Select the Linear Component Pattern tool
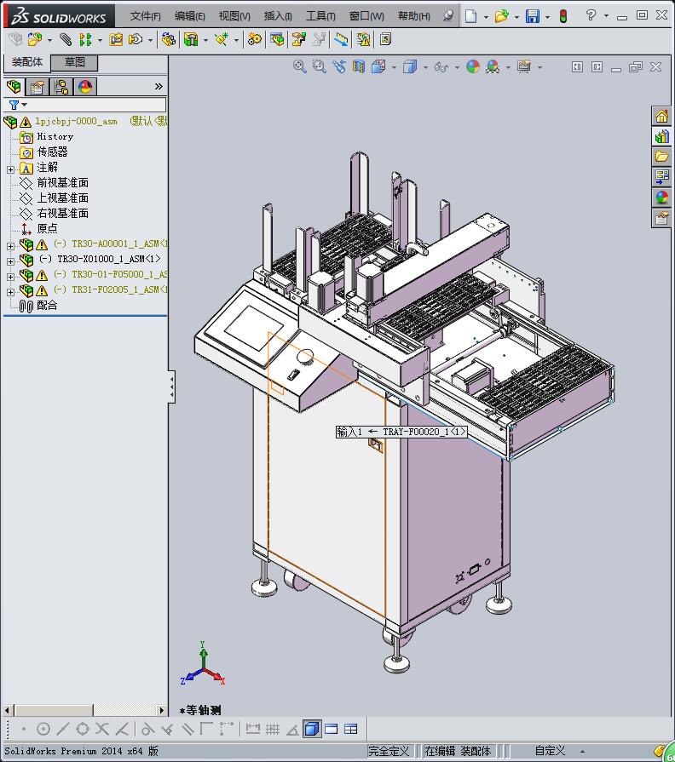Screen dimensions: 675x762 coord(85,39)
